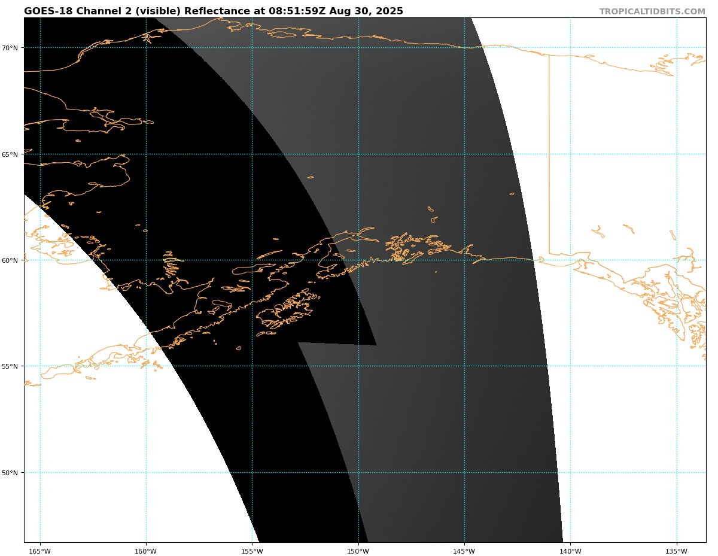
Task: Click the GOES-18 Channel 2 reflectance title
Action: (x=214, y=11)
